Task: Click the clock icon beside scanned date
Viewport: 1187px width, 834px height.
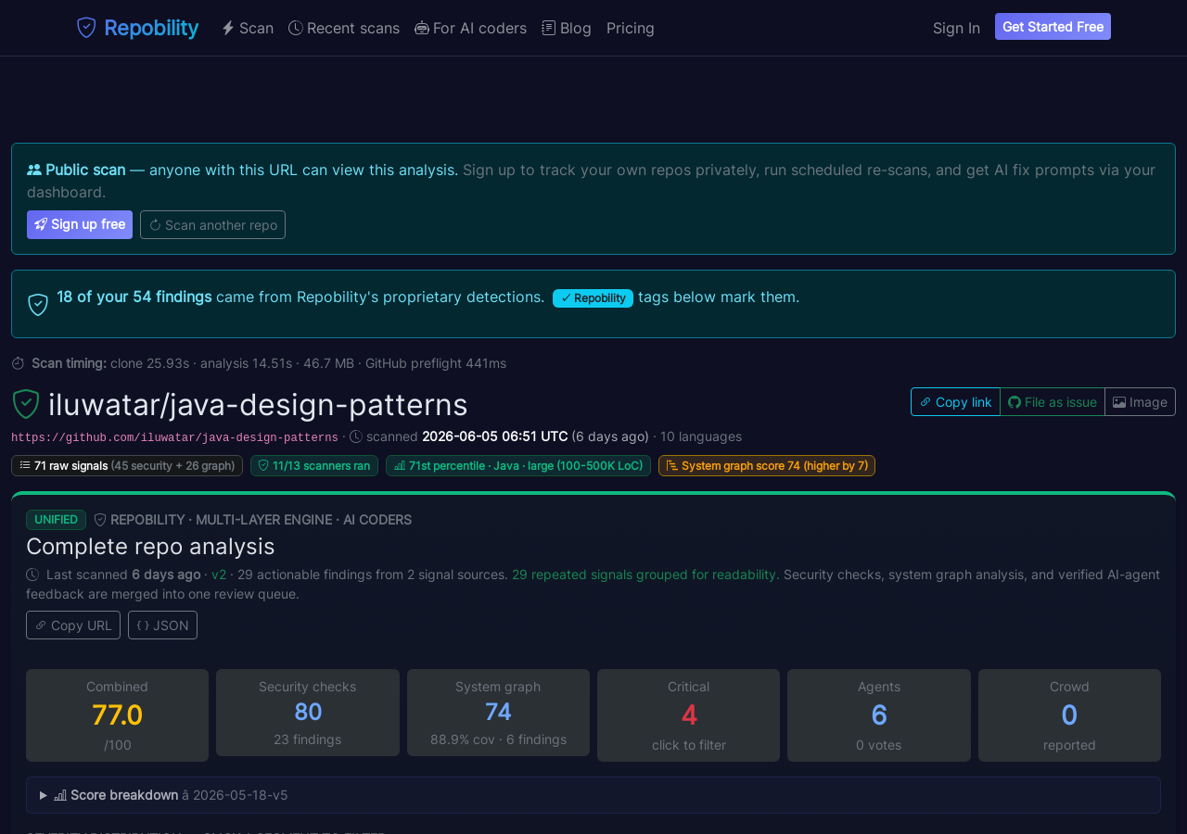Action: point(356,436)
